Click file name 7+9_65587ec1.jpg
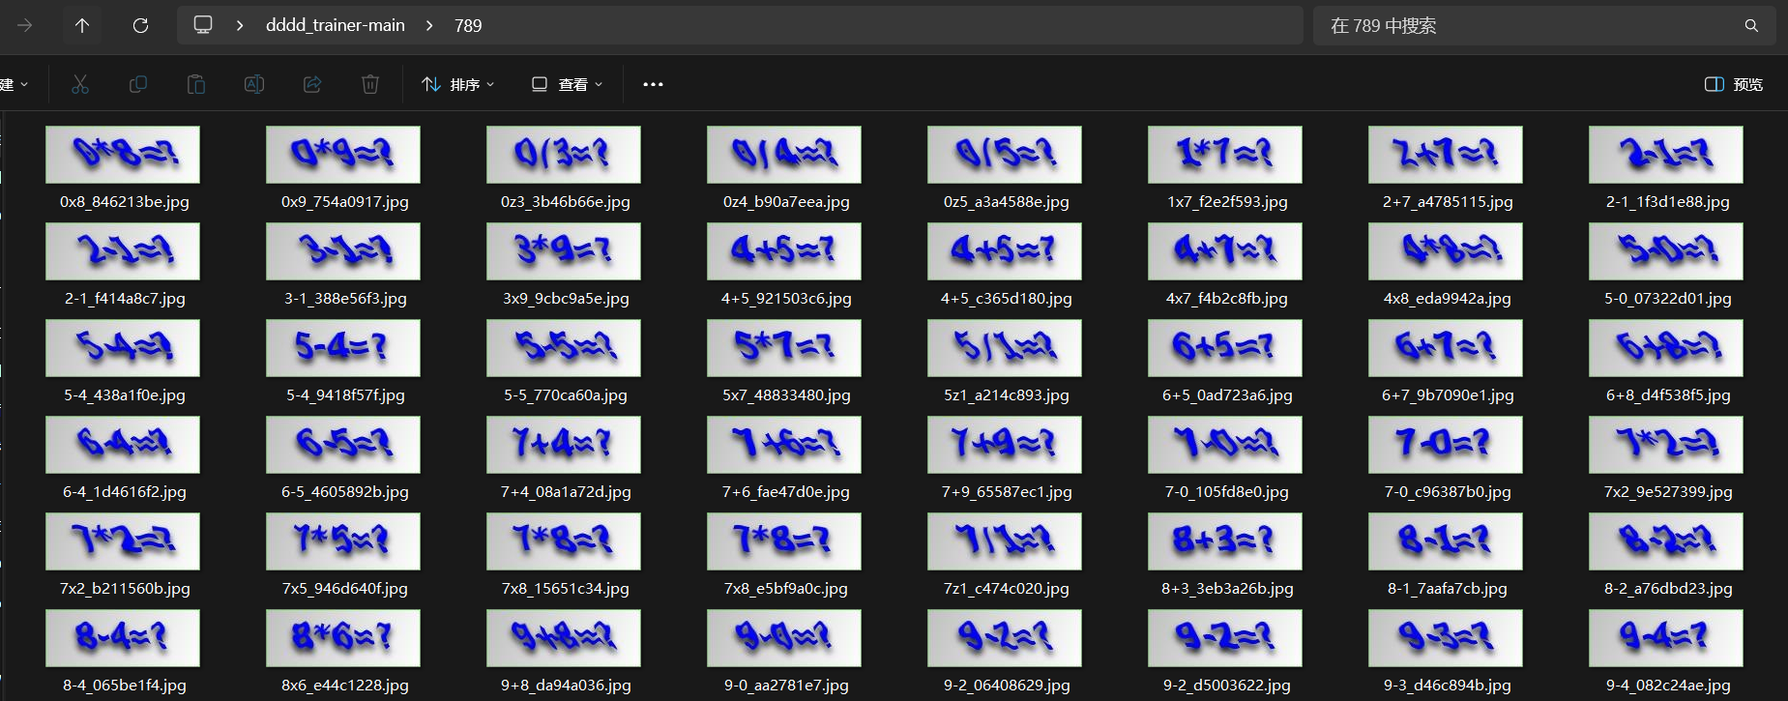Image resolution: width=1788 pixels, height=701 pixels. [1007, 492]
